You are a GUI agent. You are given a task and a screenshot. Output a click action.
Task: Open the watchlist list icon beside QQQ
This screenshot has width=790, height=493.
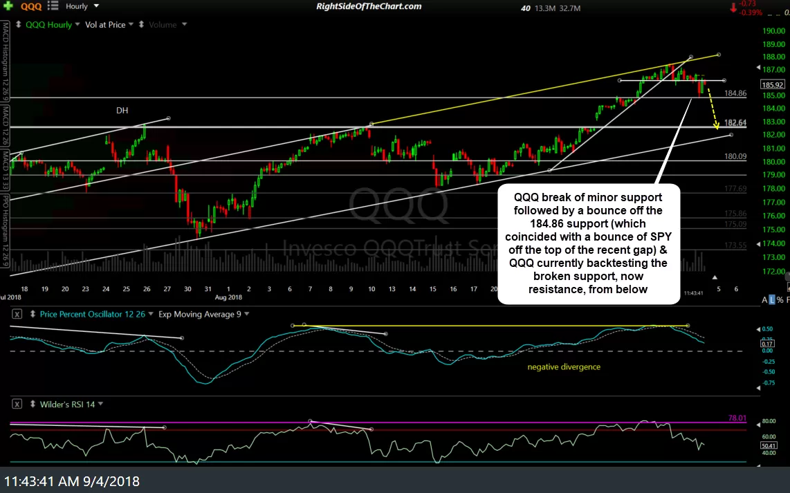click(53, 6)
